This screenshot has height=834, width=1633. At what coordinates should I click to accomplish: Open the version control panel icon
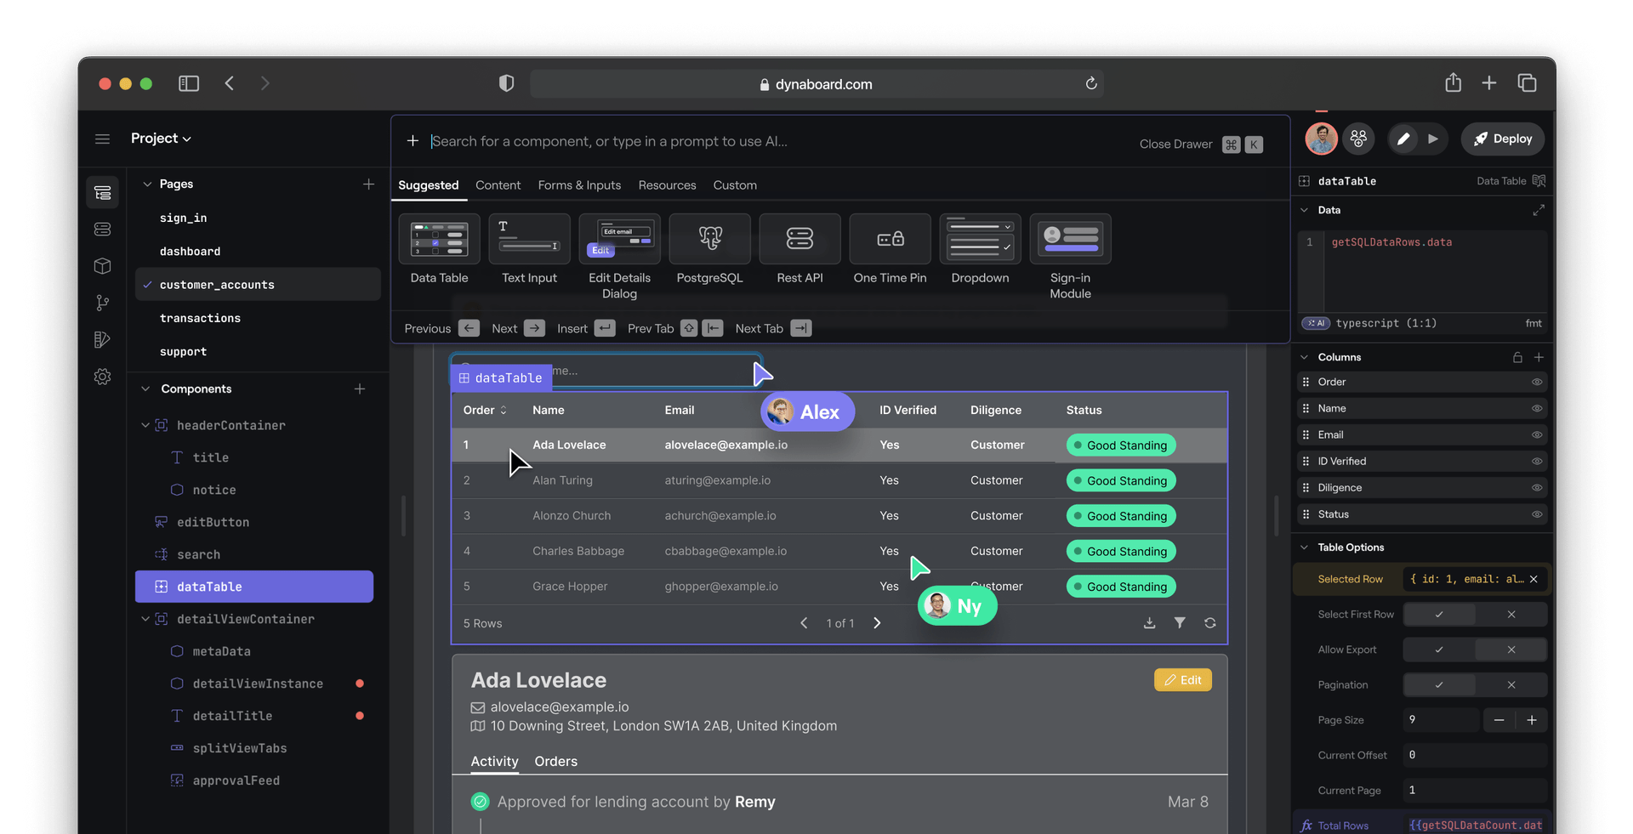(x=102, y=303)
